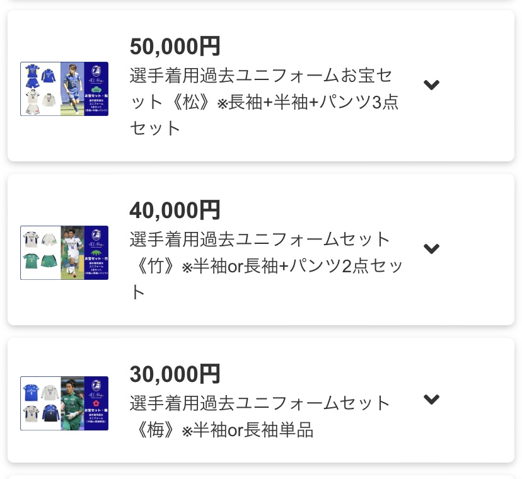Open the 梅 uniform set thumbnail image
Viewport: 522px width, 479px height.
[x=64, y=403]
